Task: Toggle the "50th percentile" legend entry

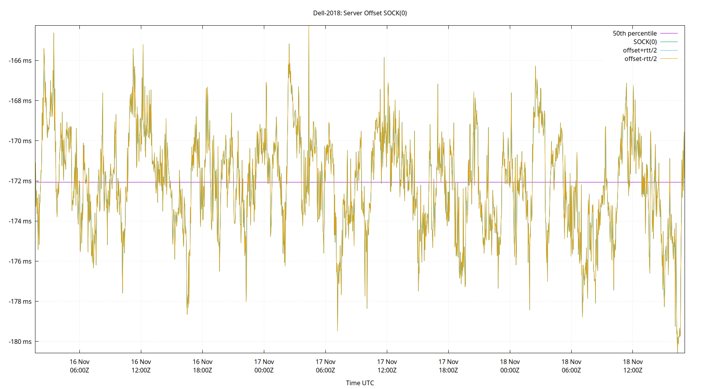Action: [x=635, y=33]
